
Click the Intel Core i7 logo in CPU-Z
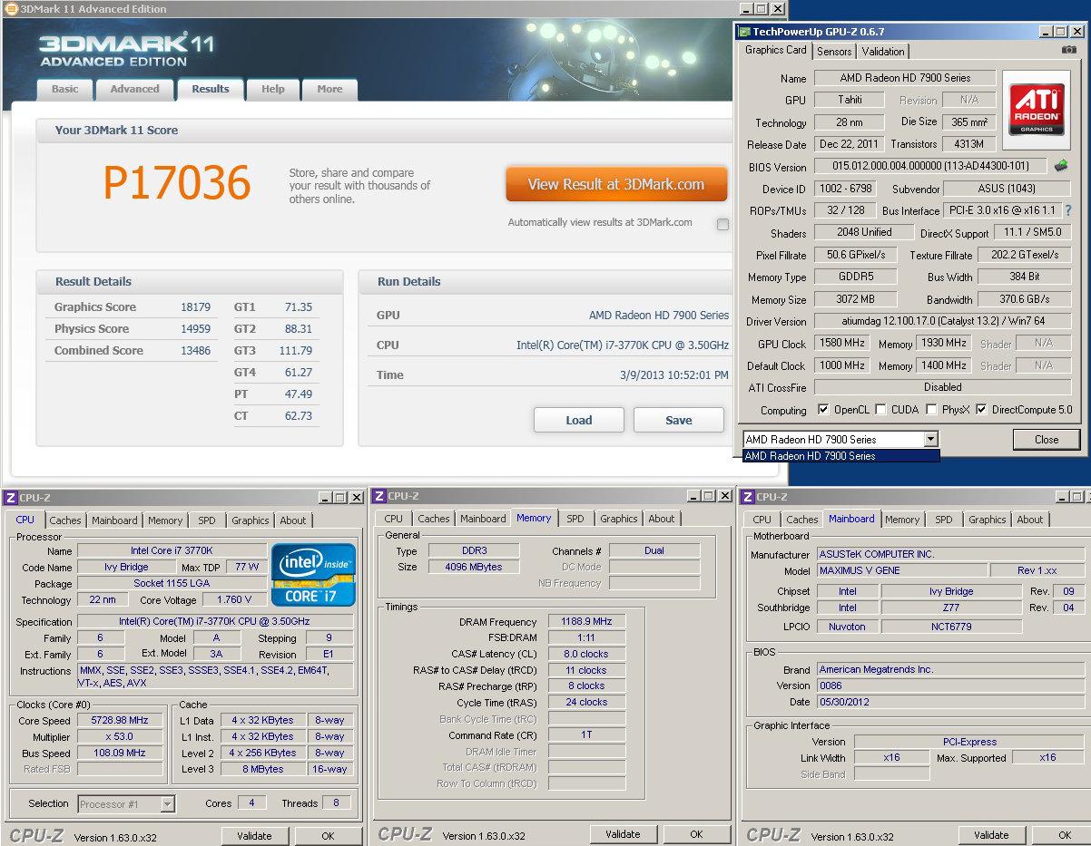314,575
